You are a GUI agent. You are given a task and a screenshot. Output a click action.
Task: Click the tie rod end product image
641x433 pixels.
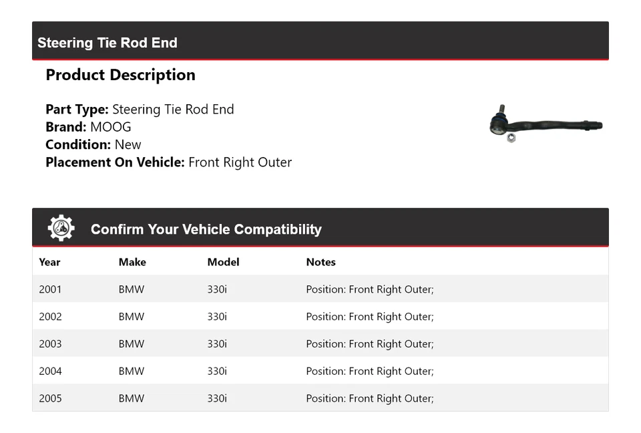(x=546, y=124)
